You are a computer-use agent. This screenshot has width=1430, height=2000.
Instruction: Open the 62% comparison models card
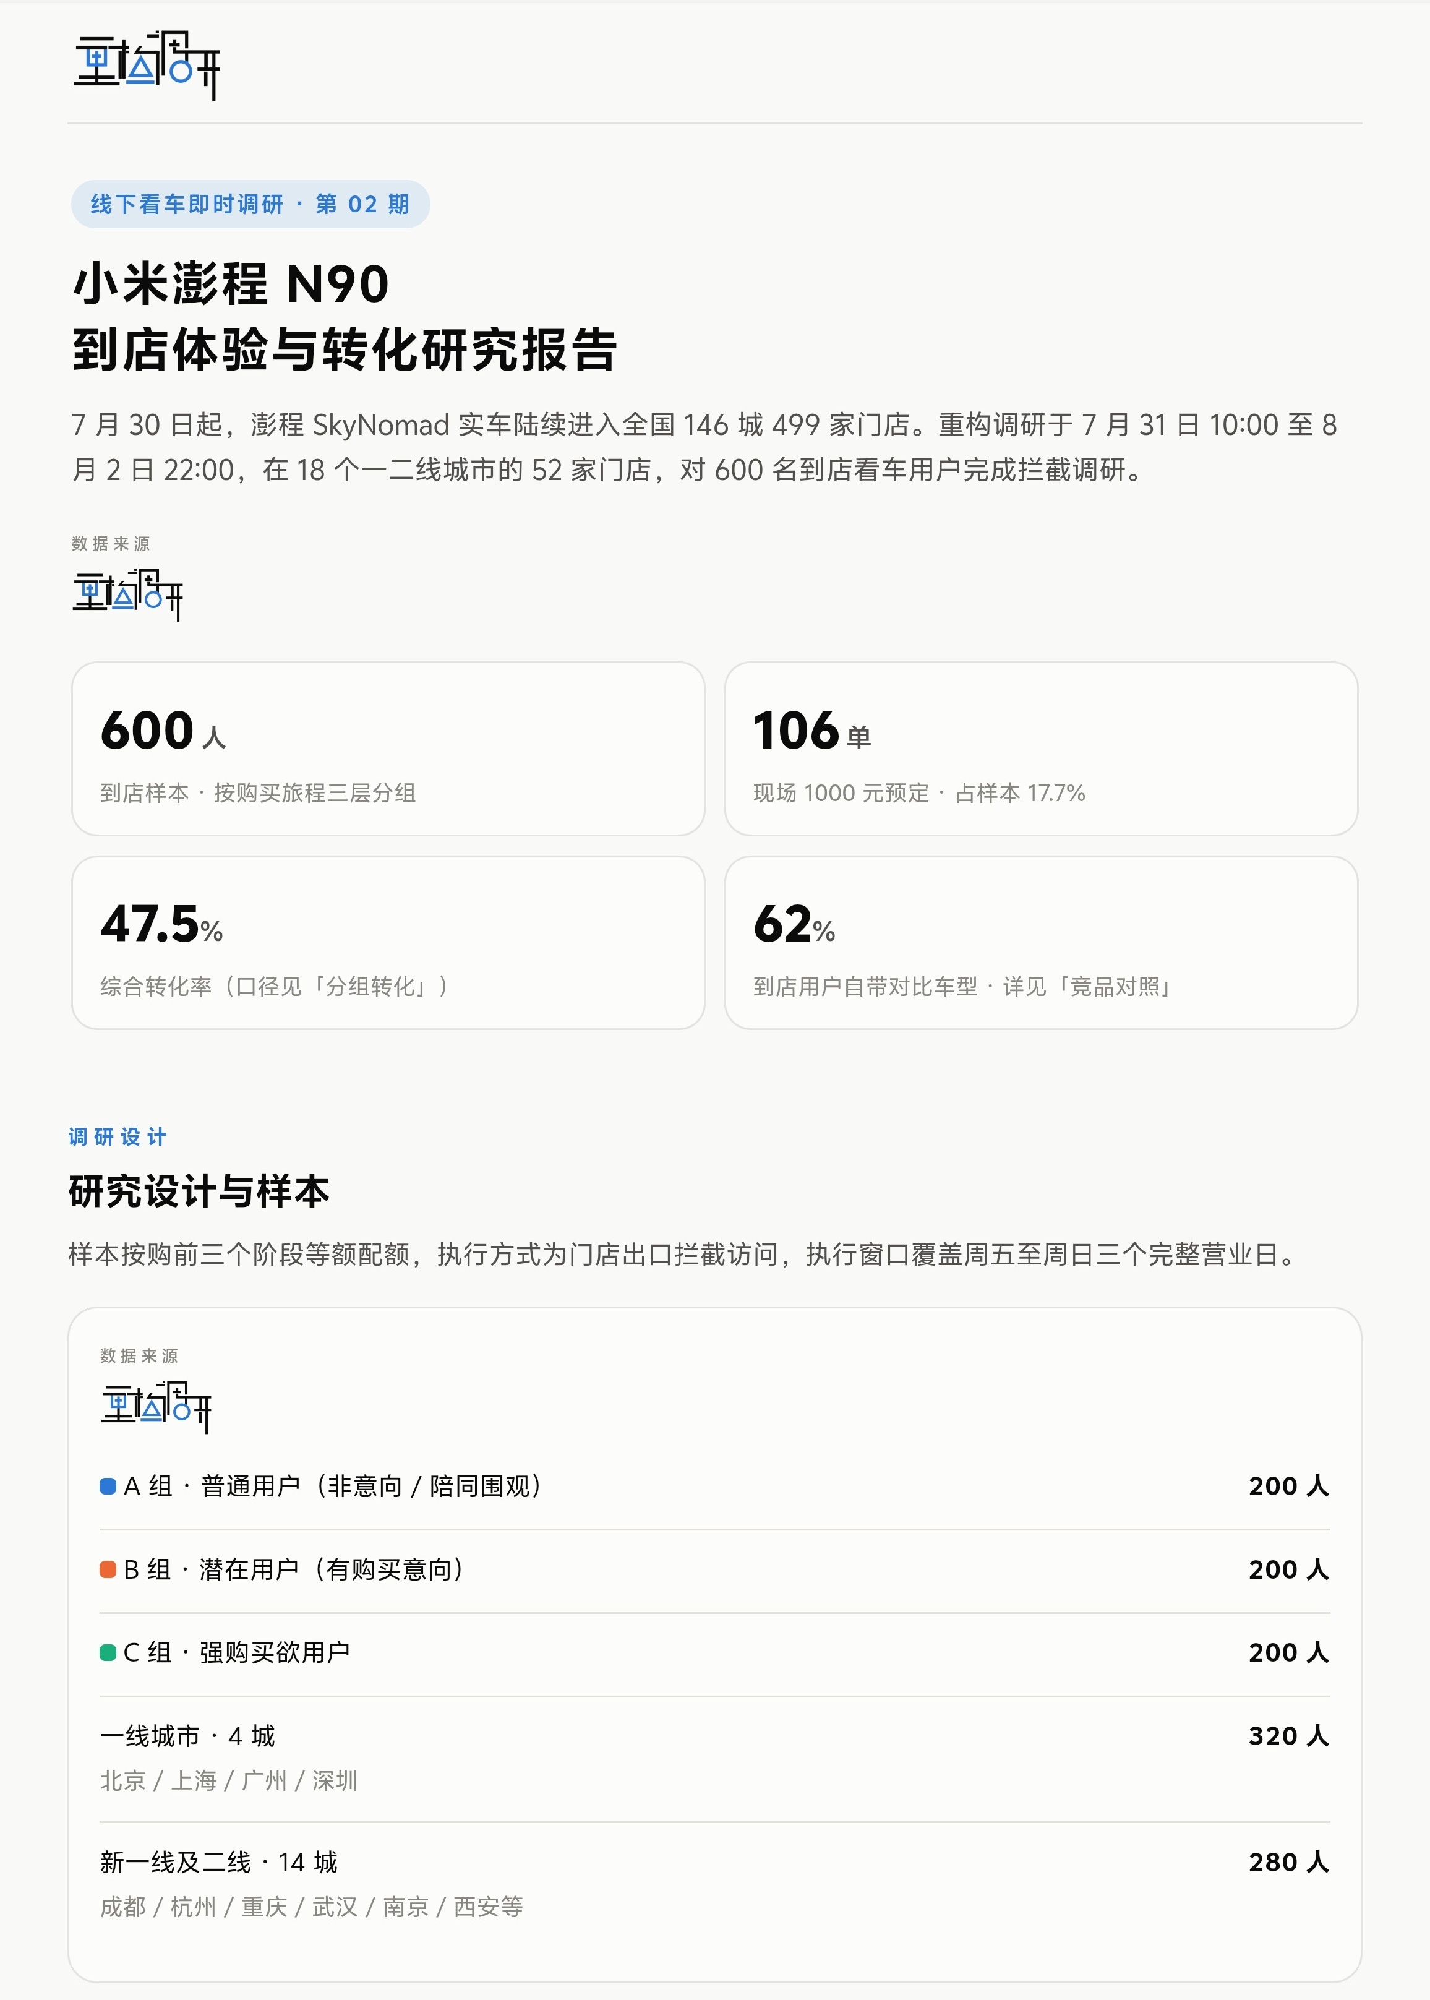point(1041,942)
